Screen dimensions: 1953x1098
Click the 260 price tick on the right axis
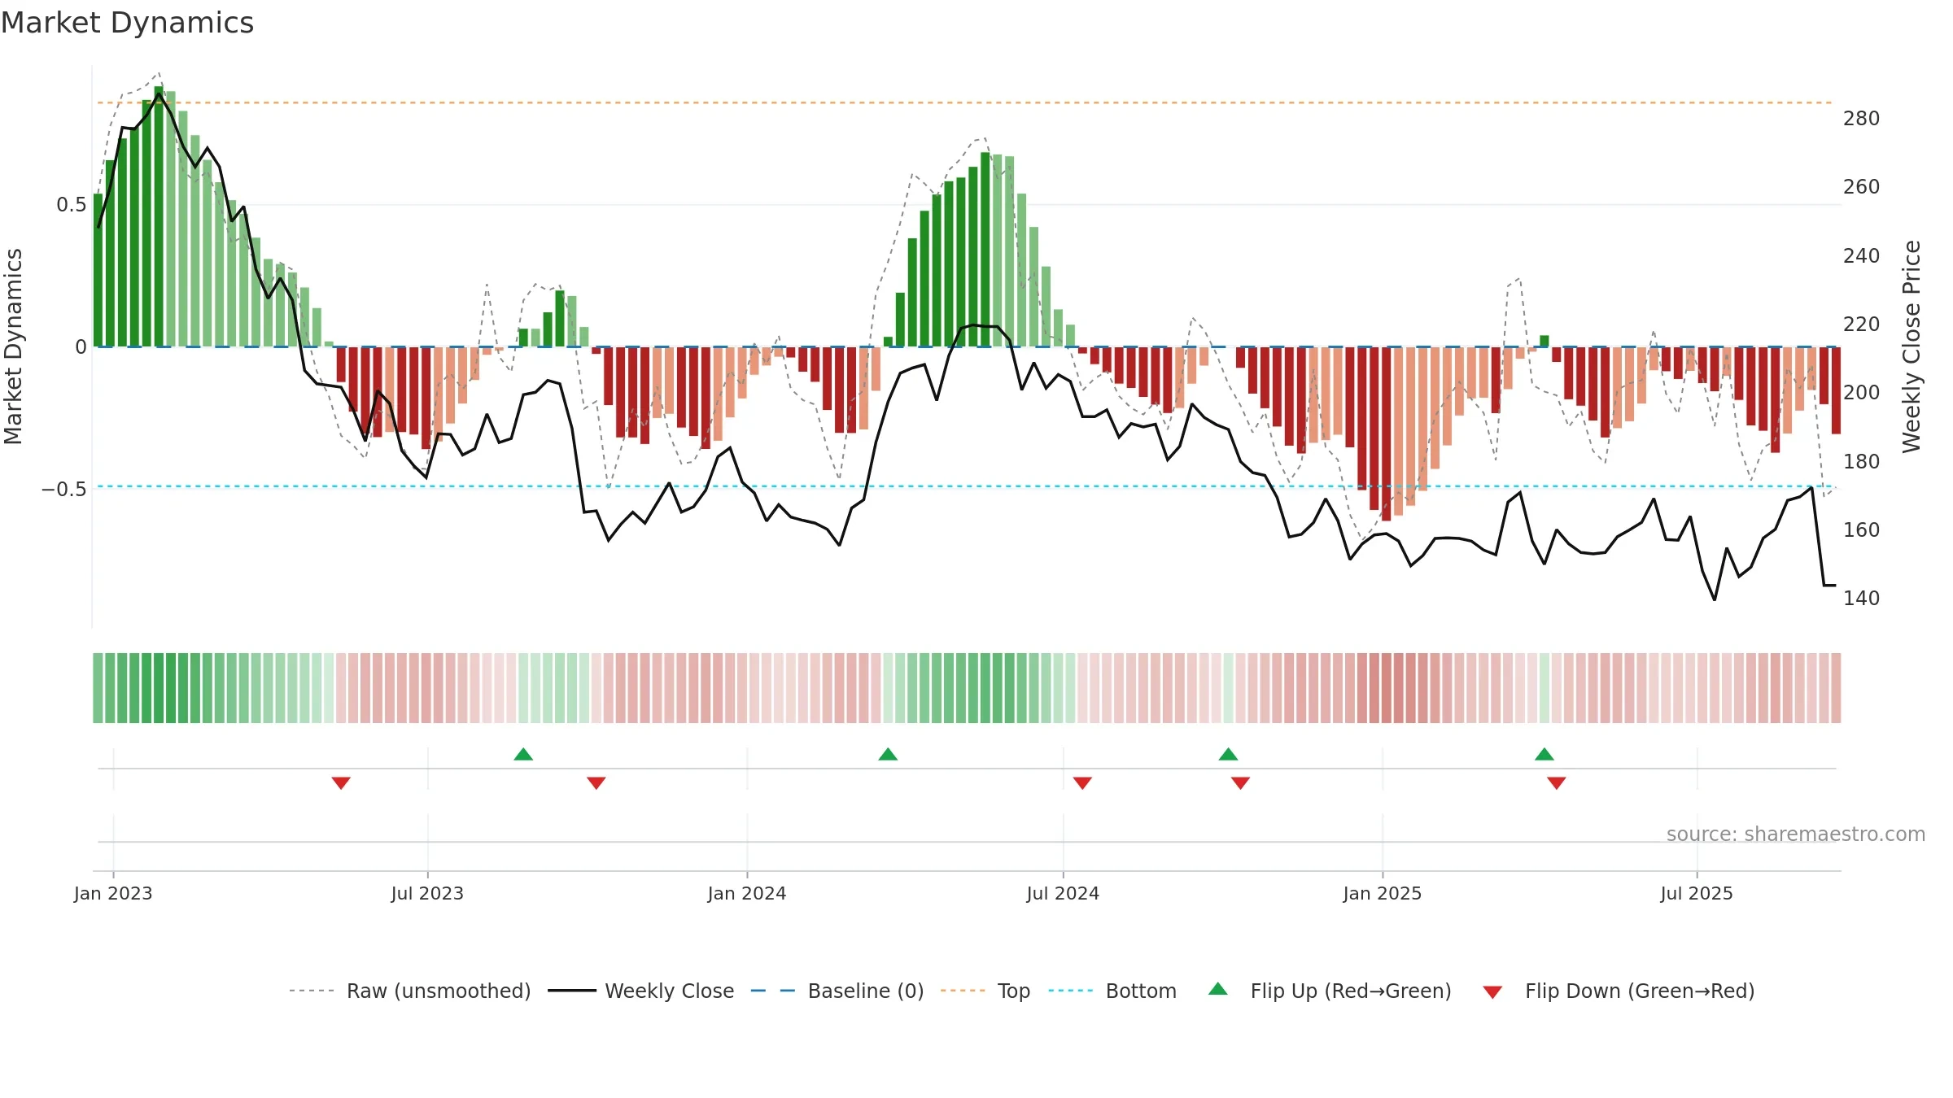[x=1862, y=187]
